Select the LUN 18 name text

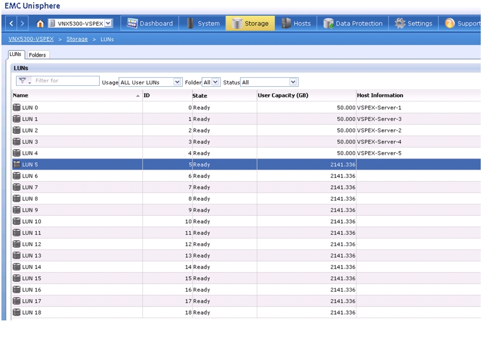[32, 313]
